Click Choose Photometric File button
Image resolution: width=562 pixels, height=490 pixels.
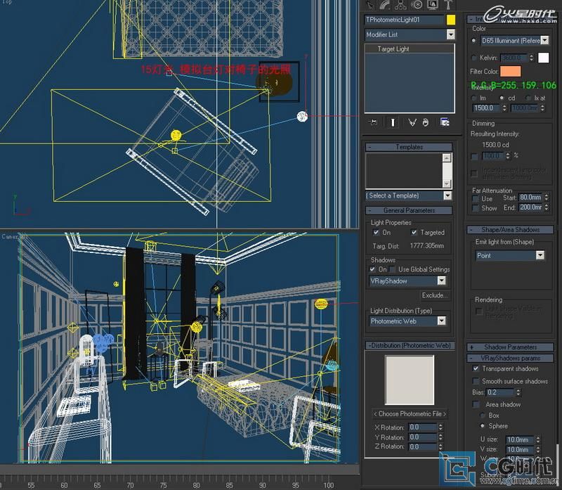[x=410, y=413]
